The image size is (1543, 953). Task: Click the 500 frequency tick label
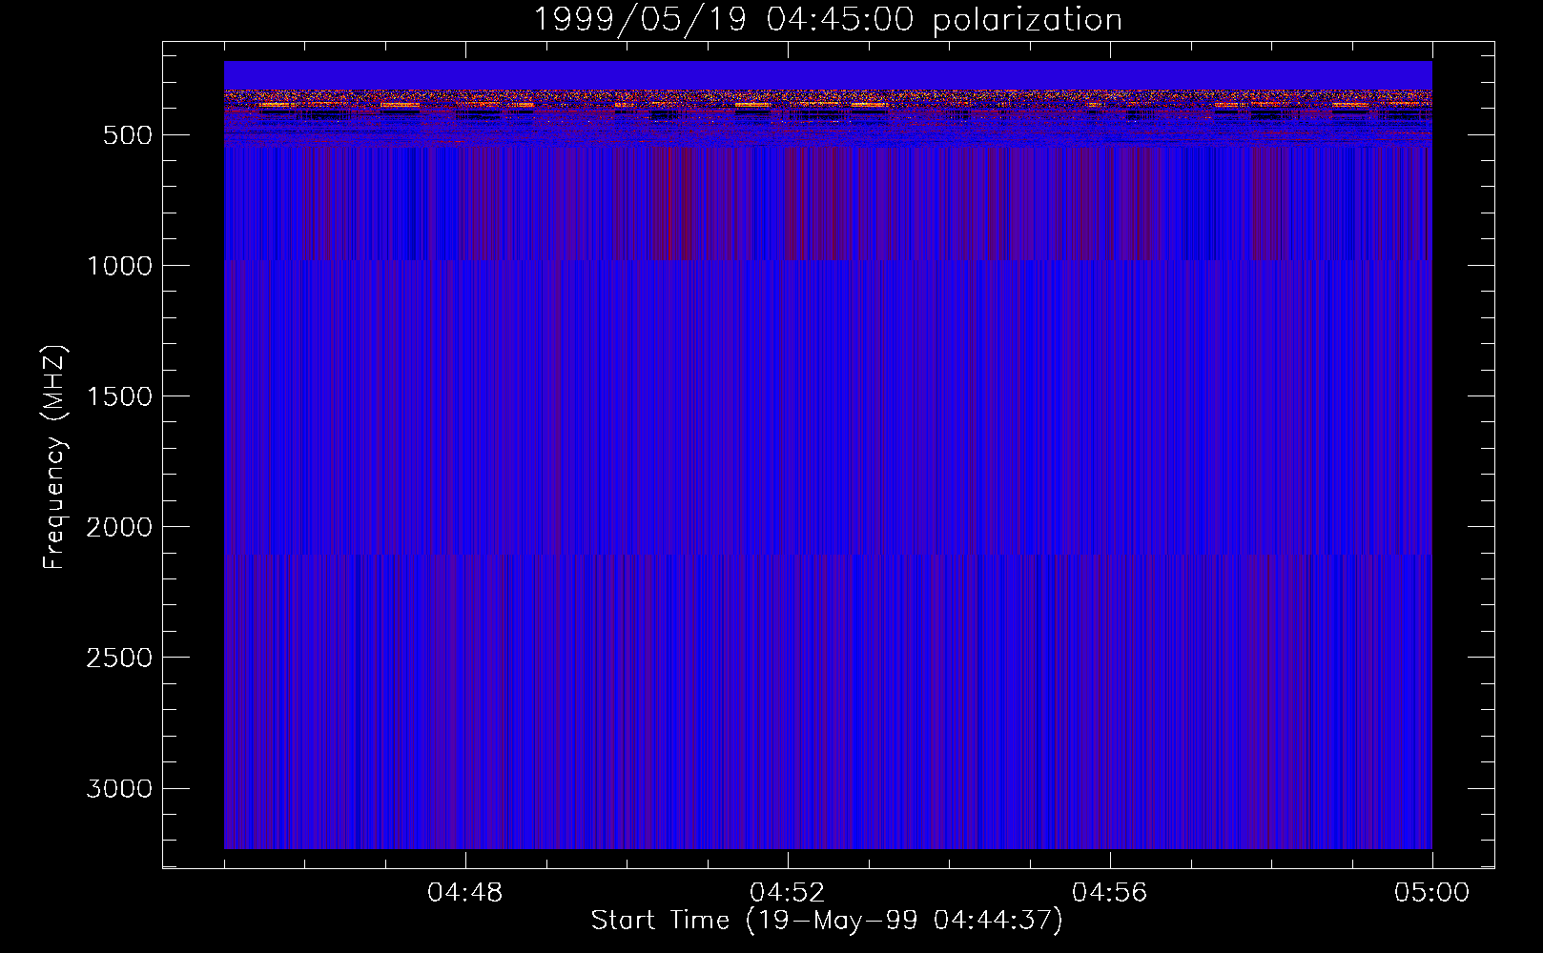(x=128, y=135)
